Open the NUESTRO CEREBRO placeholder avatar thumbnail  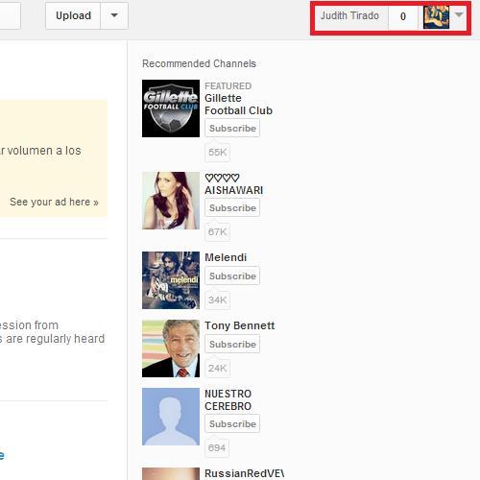171,417
